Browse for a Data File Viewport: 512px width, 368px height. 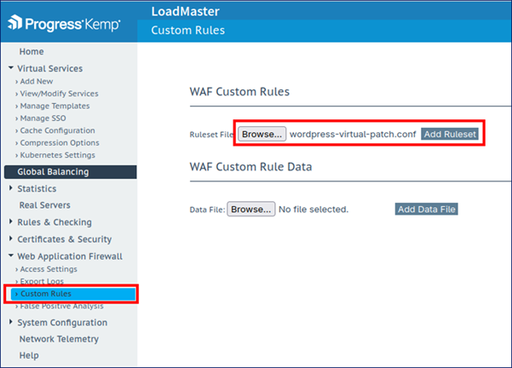click(x=251, y=210)
